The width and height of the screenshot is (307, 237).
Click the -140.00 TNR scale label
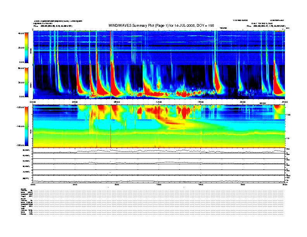coord(20,126)
